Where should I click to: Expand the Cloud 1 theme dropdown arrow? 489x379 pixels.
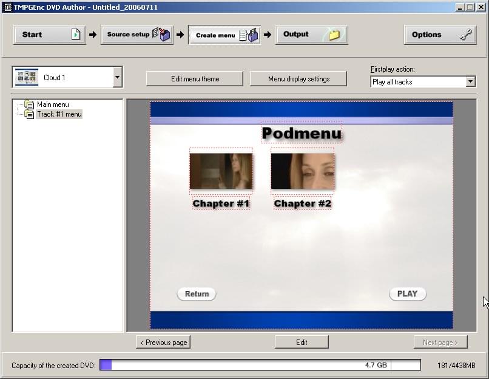[117, 77]
